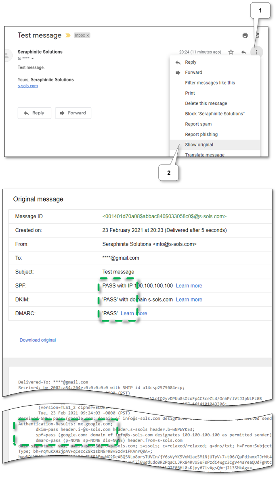Click Download original link
277x477 pixels.
click(x=38, y=340)
